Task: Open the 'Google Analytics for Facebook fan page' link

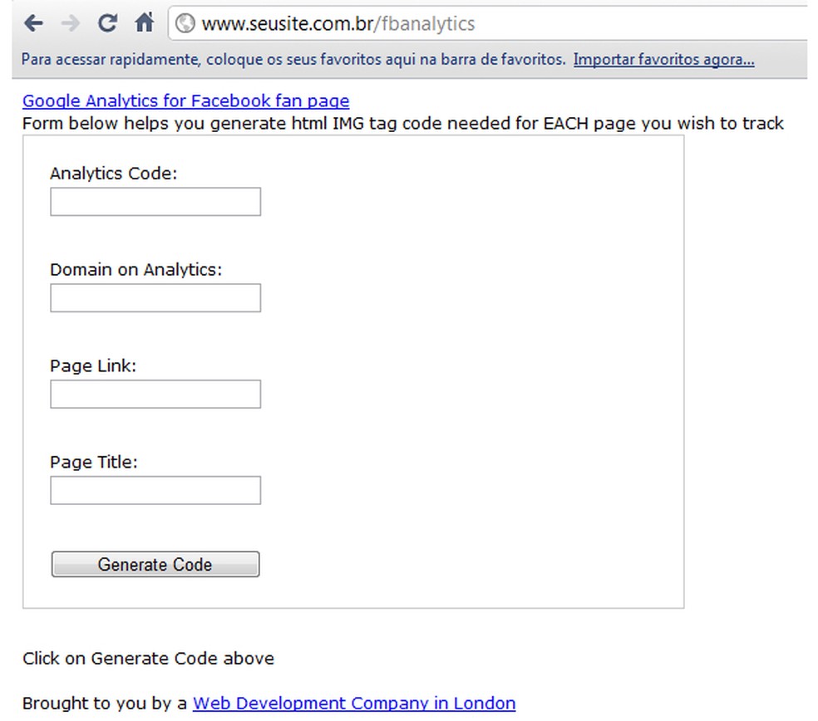Action: pos(185,101)
